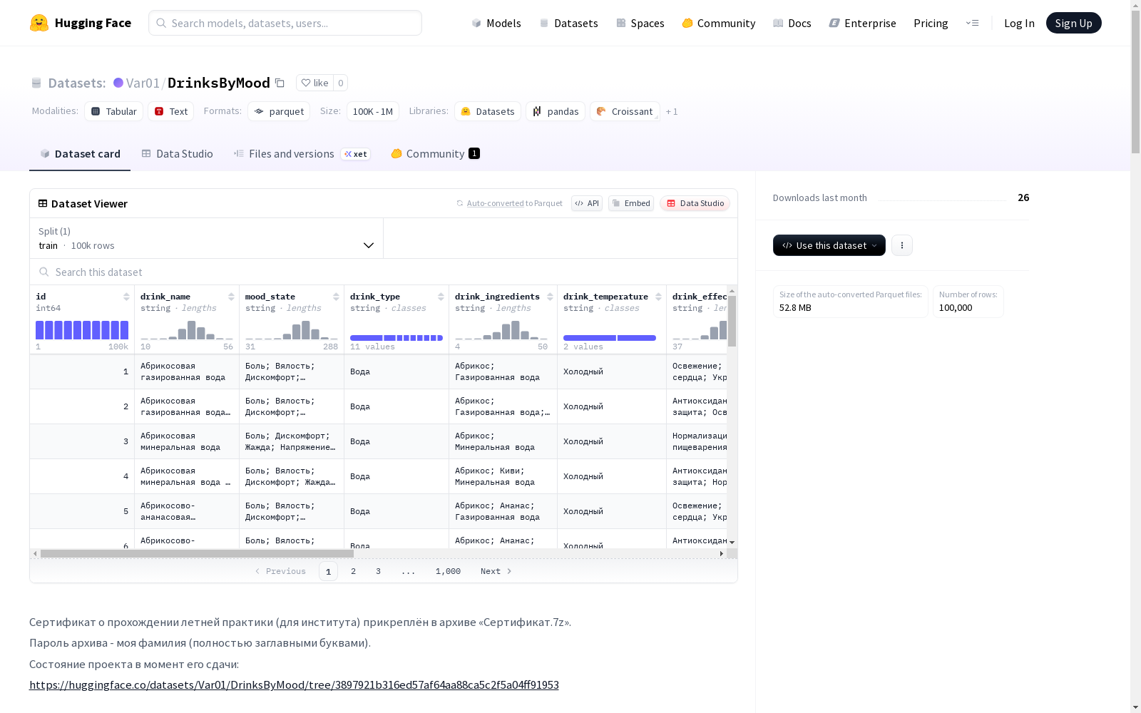Switch to the Dataset card tab

pos(80,154)
